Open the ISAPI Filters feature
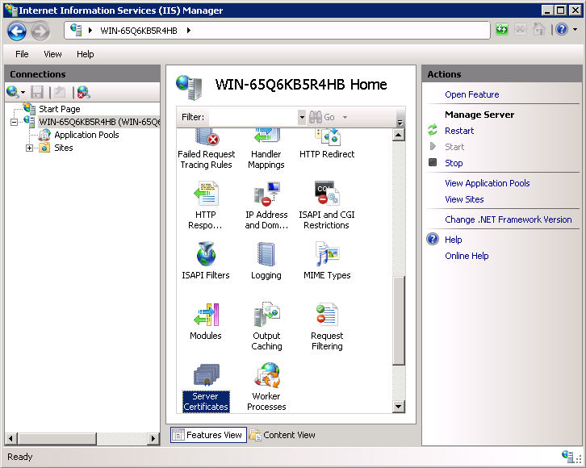The width and height of the screenshot is (586, 468). point(206,261)
